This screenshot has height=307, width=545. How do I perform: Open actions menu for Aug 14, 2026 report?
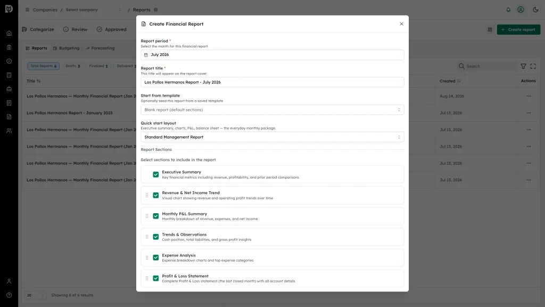529,96
